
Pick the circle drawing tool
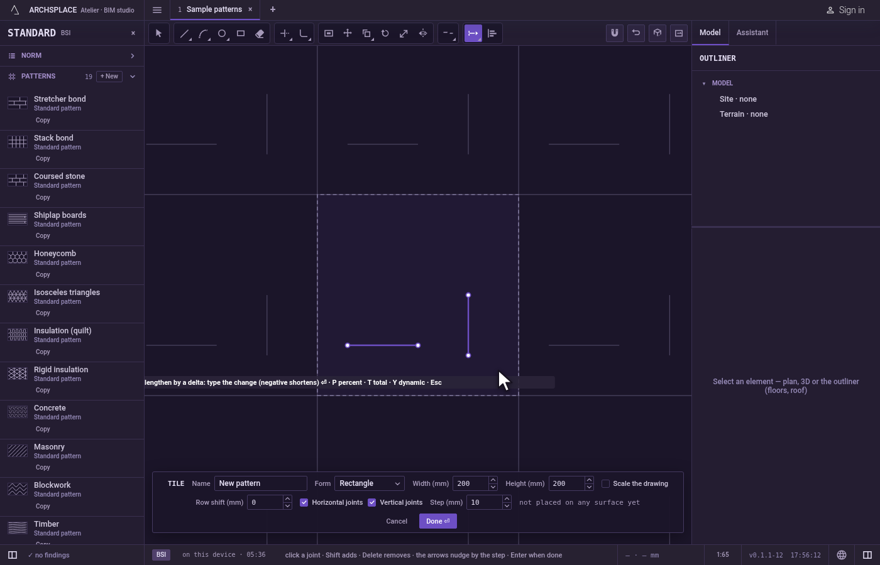[x=222, y=33]
